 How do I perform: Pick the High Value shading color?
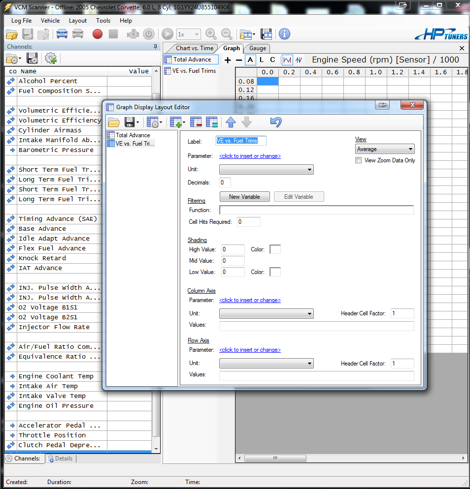click(x=275, y=249)
